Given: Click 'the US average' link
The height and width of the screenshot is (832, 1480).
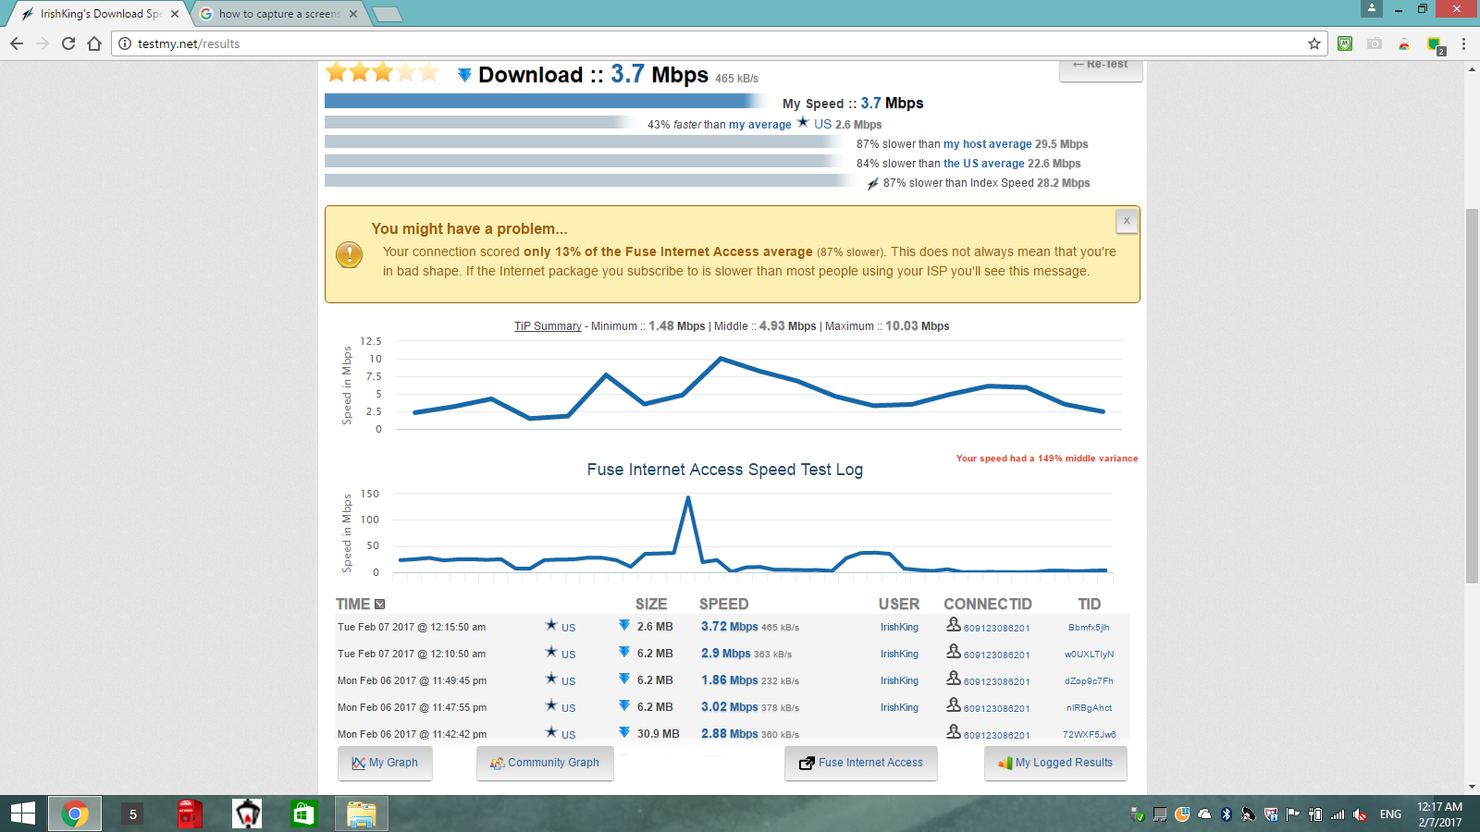Looking at the screenshot, I should tap(983, 164).
